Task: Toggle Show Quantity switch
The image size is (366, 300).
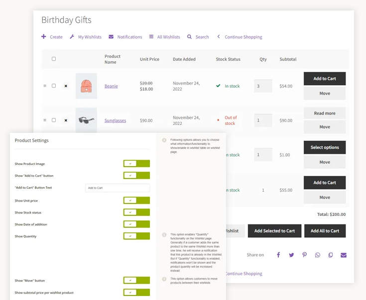Action: tap(136, 236)
